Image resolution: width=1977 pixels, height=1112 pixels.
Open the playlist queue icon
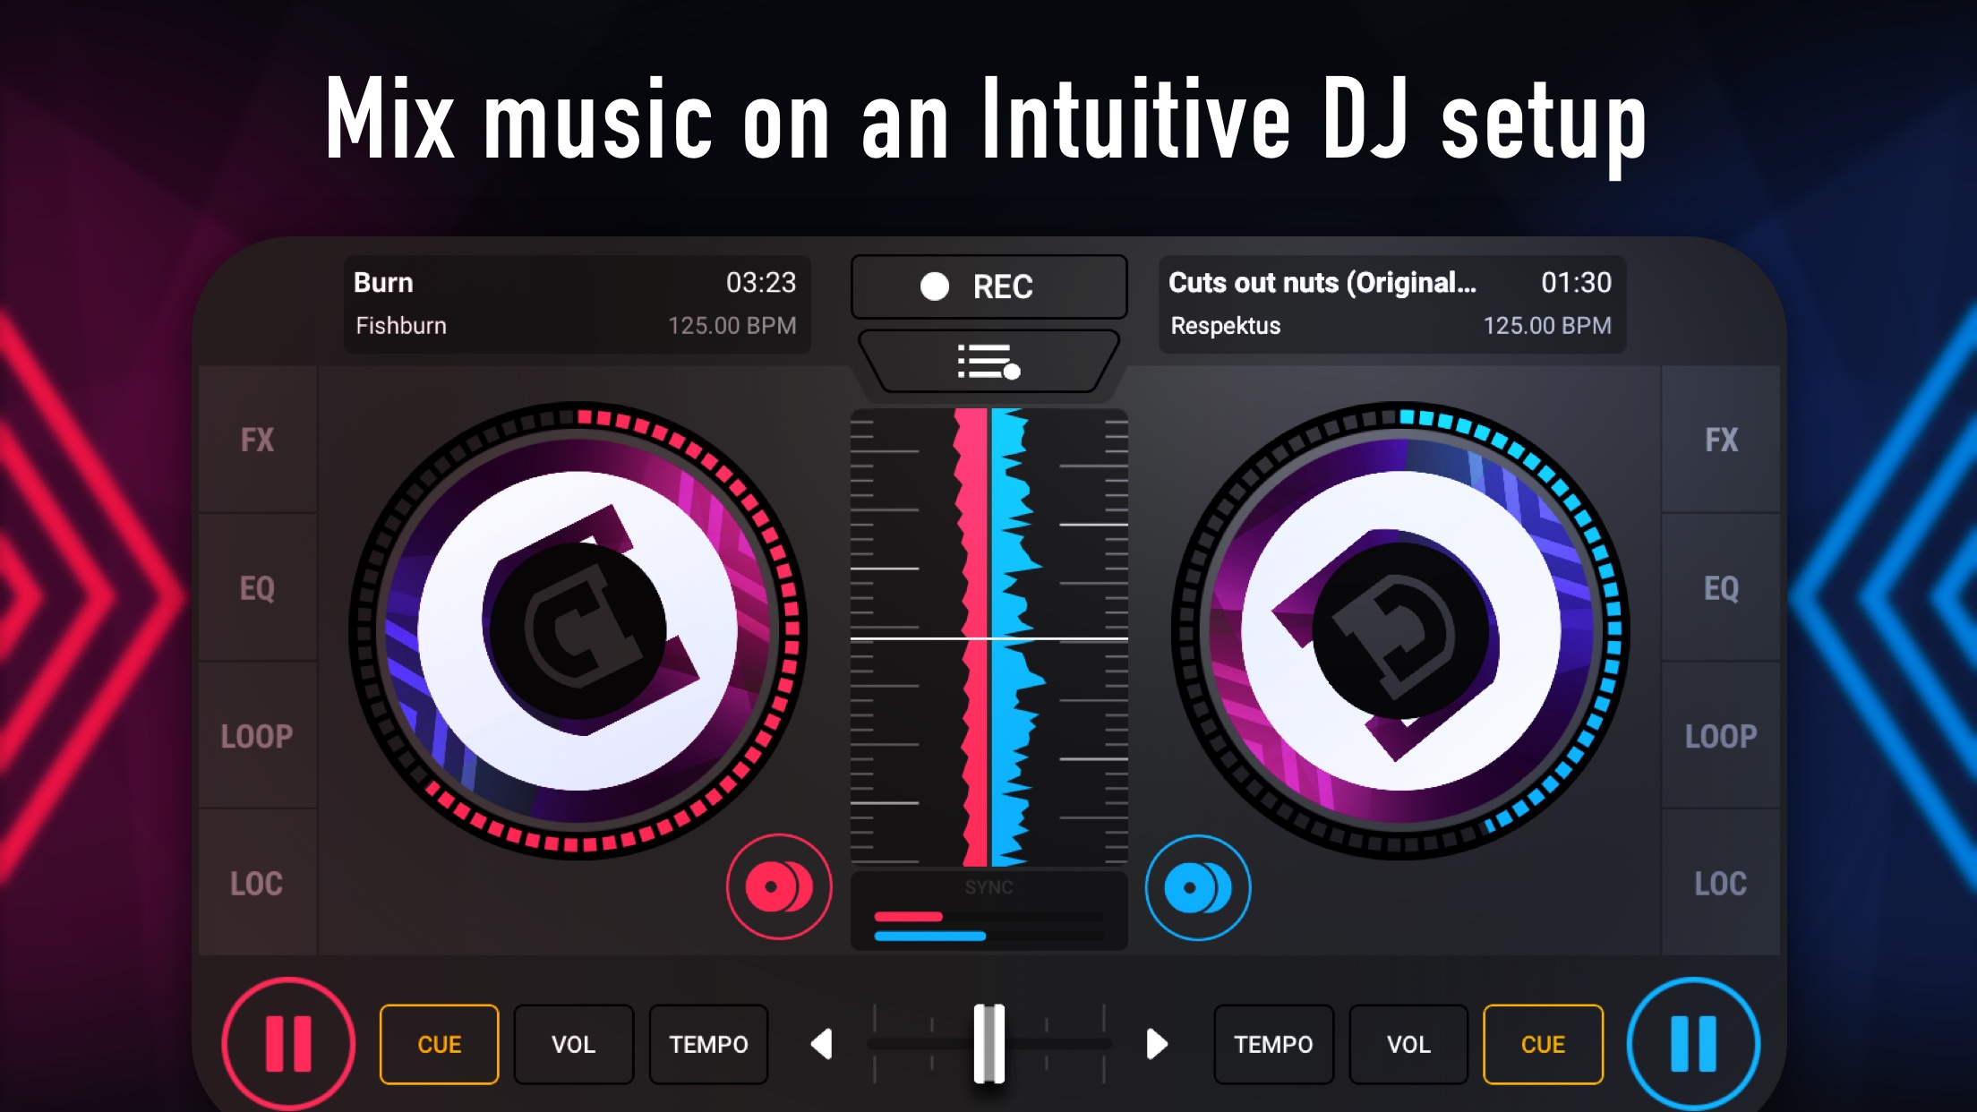tap(988, 362)
